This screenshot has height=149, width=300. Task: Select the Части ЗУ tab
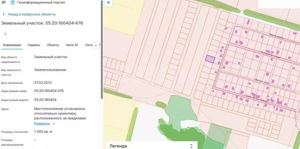72,45
